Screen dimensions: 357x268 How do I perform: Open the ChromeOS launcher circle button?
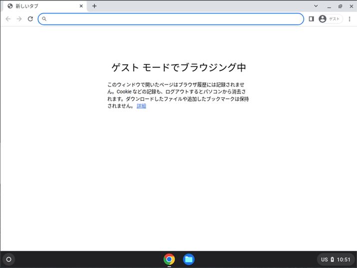tap(8, 259)
